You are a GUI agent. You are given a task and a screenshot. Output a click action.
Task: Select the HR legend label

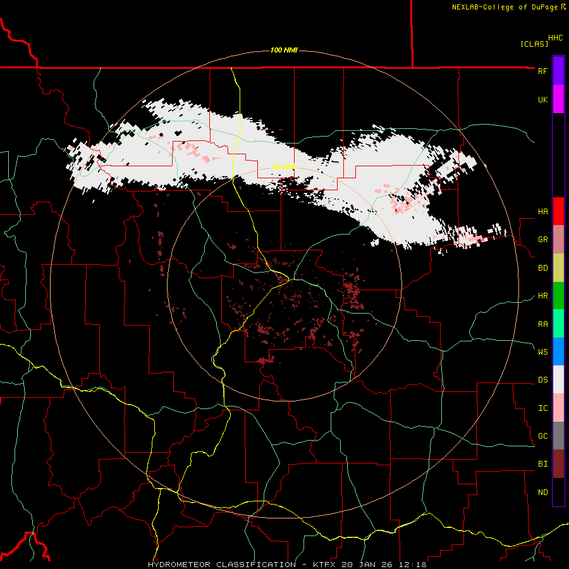point(542,296)
